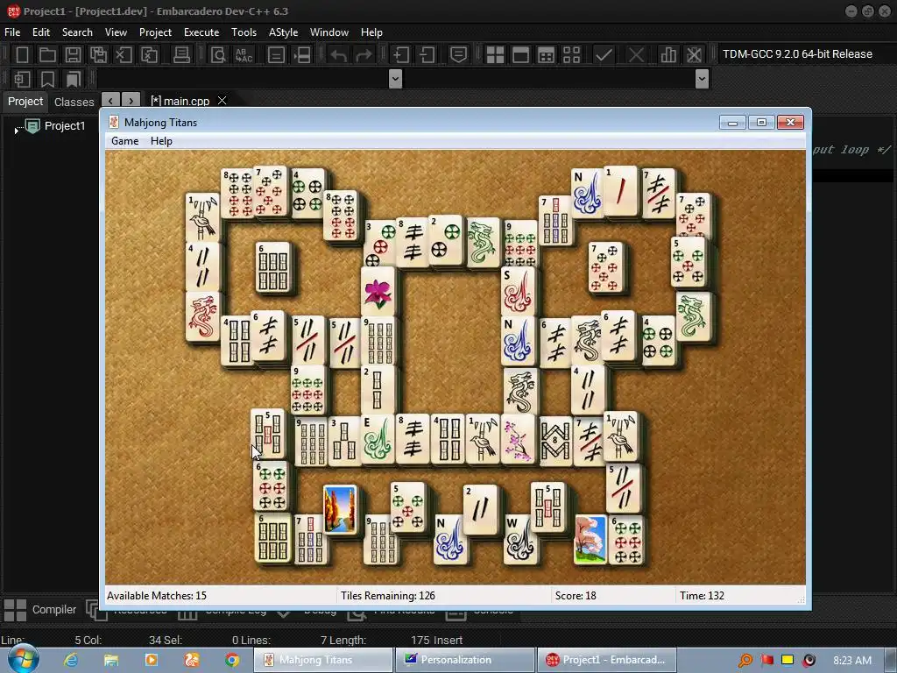Click the Replace AB/AC icon
Image resolution: width=897 pixels, height=673 pixels.
click(x=244, y=55)
